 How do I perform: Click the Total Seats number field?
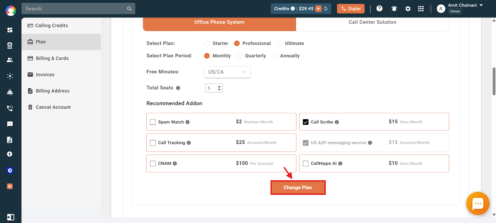point(214,88)
